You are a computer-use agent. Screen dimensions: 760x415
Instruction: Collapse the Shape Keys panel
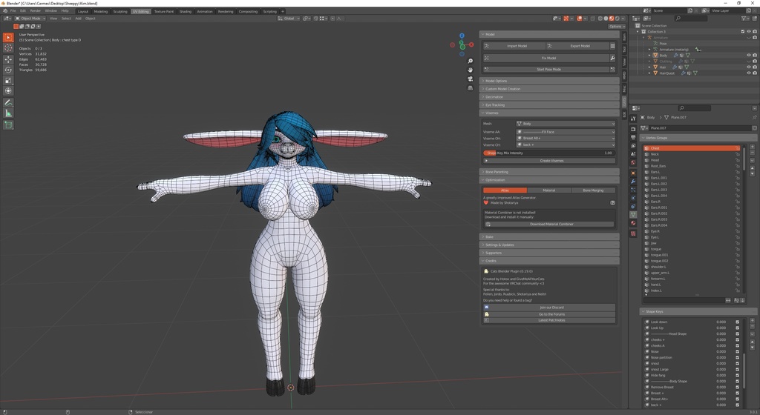click(698, 311)
